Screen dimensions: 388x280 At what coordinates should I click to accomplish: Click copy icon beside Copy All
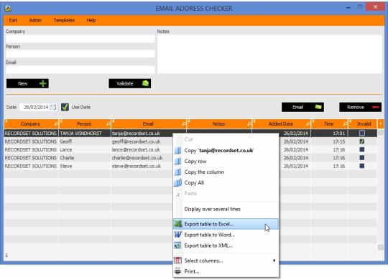tap(178, 182)
